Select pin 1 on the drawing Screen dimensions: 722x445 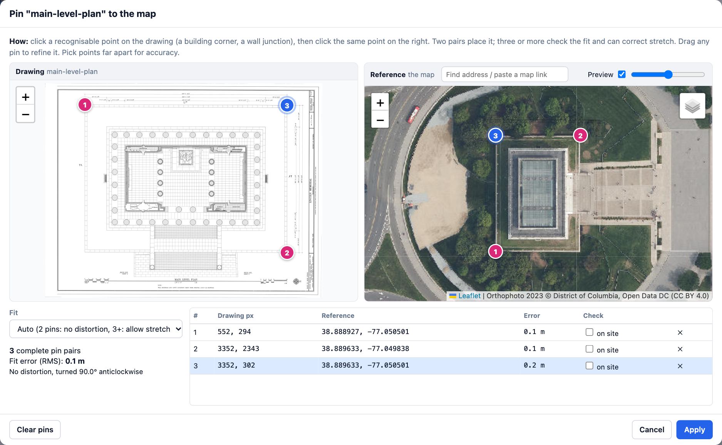click(x=85, y=105)
